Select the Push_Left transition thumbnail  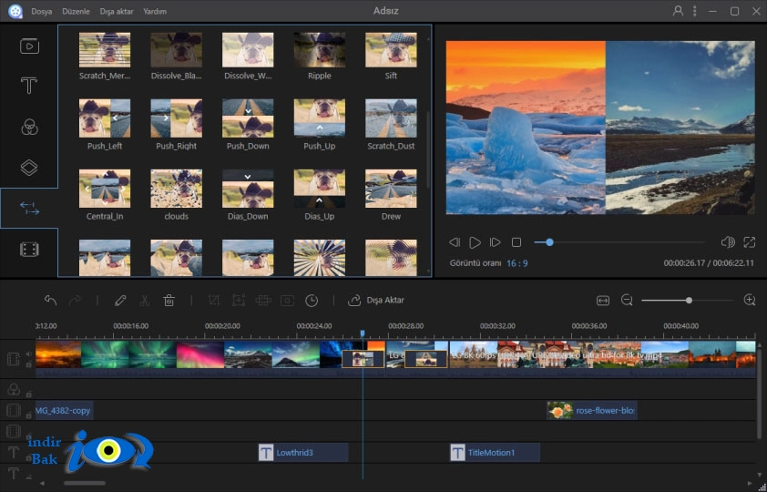click(105, 118)
